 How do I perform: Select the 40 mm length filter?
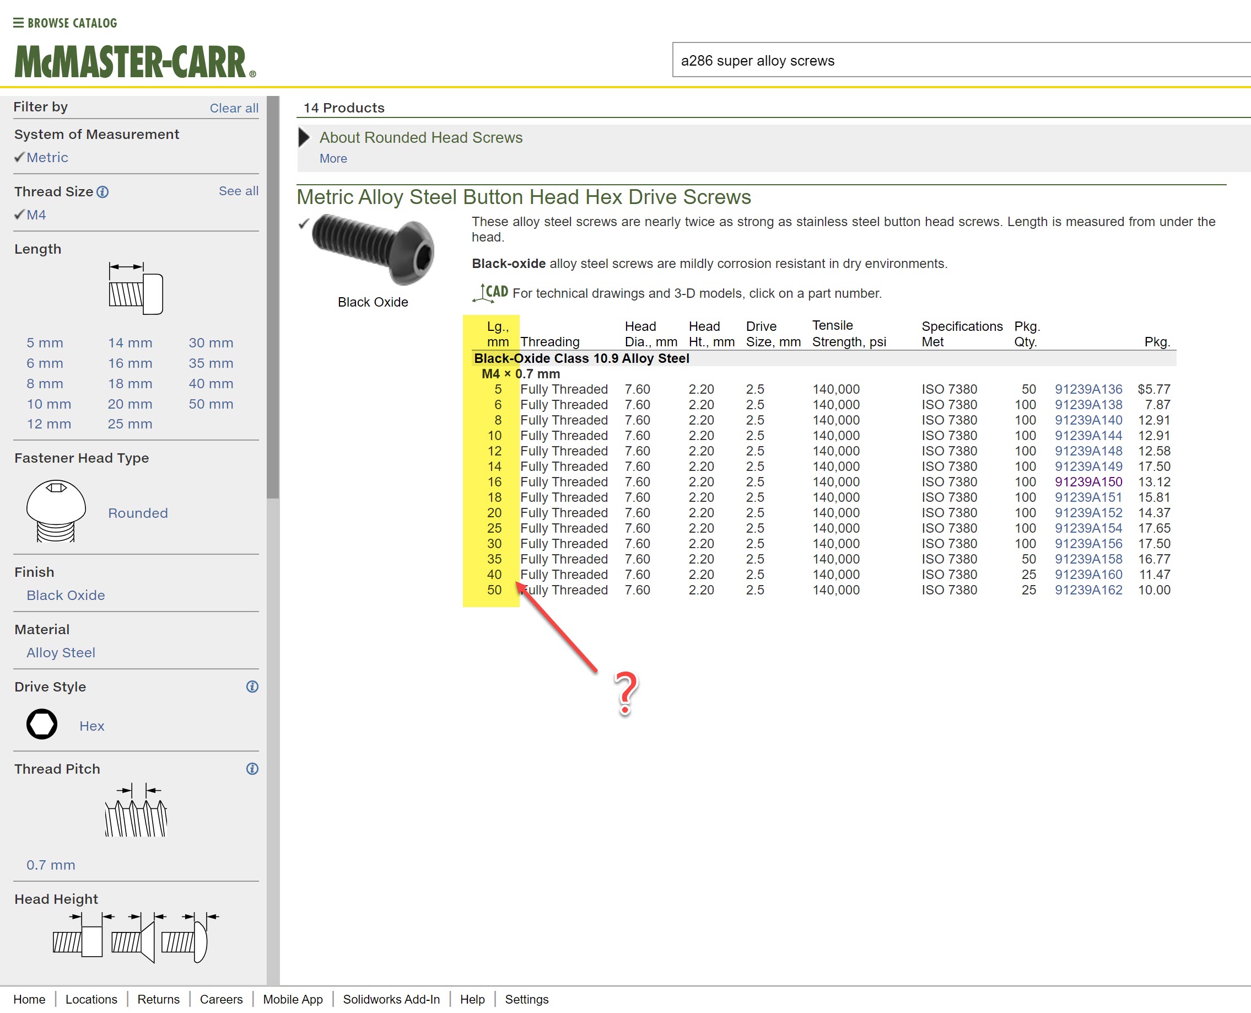211,383
